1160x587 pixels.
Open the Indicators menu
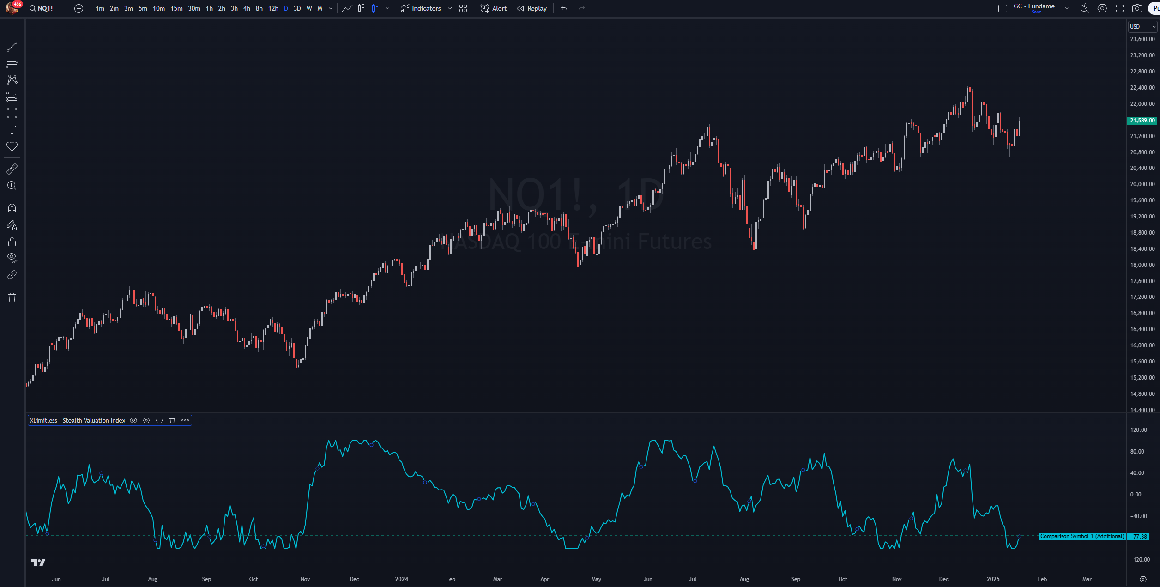(x=421, y=8)
